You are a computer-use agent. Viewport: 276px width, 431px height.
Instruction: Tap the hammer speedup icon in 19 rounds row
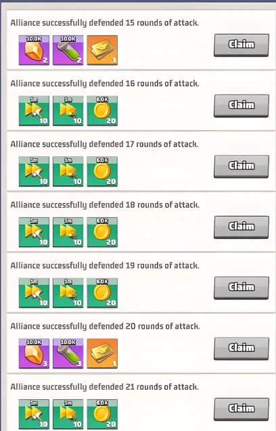click(x=34, y=293)
